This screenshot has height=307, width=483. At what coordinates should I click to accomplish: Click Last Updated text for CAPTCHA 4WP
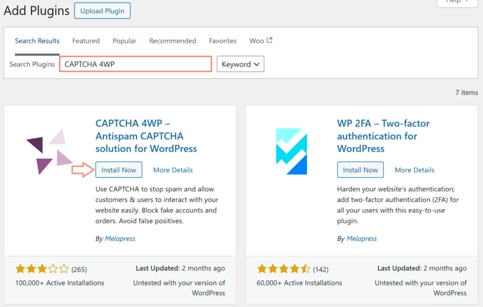pos(180,268)
